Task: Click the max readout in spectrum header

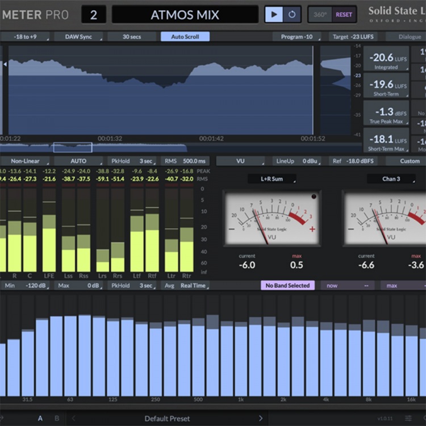Action: (403, 286)
